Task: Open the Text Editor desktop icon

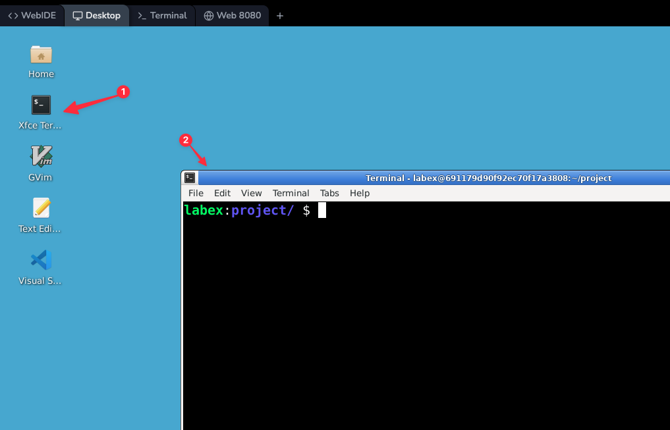Action: (40, 207)
